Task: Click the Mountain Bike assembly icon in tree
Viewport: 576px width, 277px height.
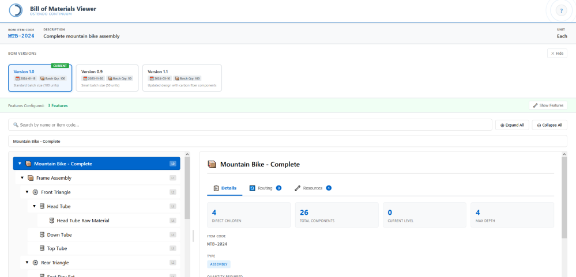Action: tap(28, 164)
